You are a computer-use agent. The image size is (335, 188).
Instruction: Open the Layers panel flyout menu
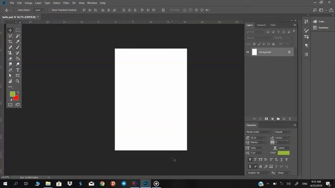[295, 25]
